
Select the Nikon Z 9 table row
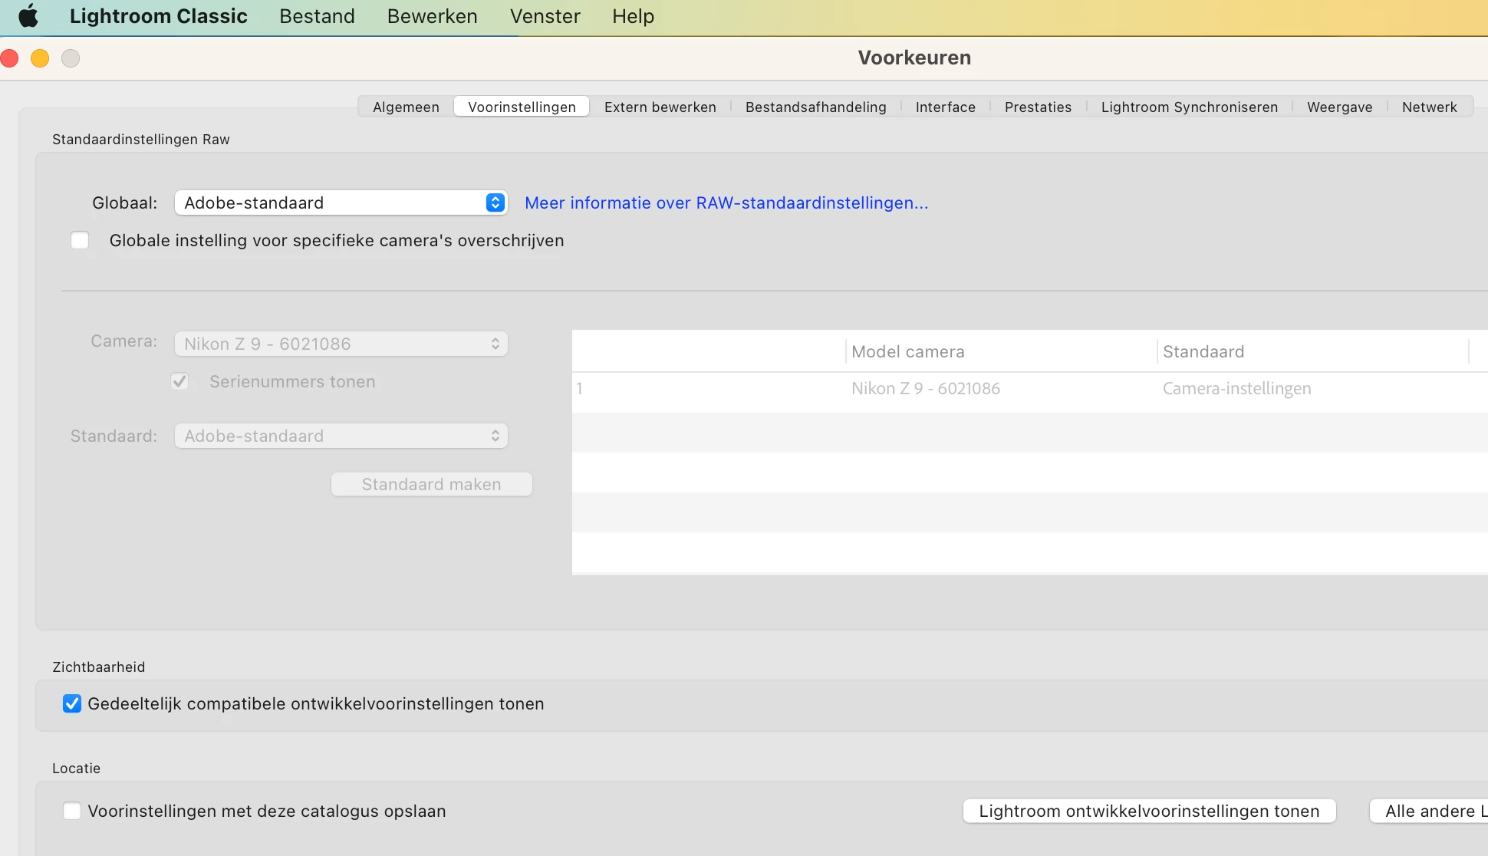(925, 389)
